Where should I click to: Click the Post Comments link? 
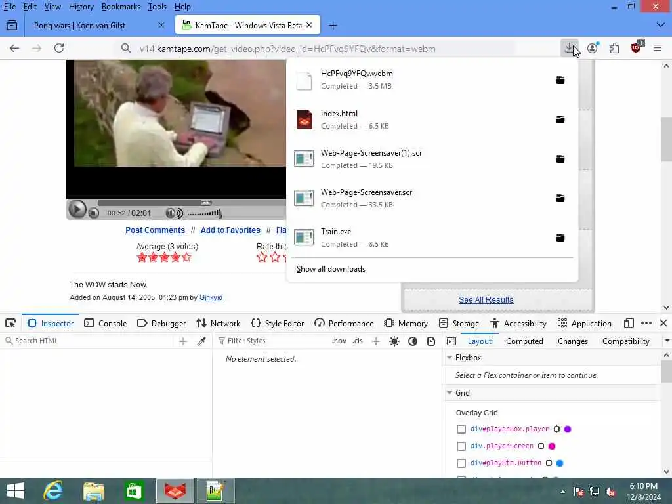(x=155, y=230)
